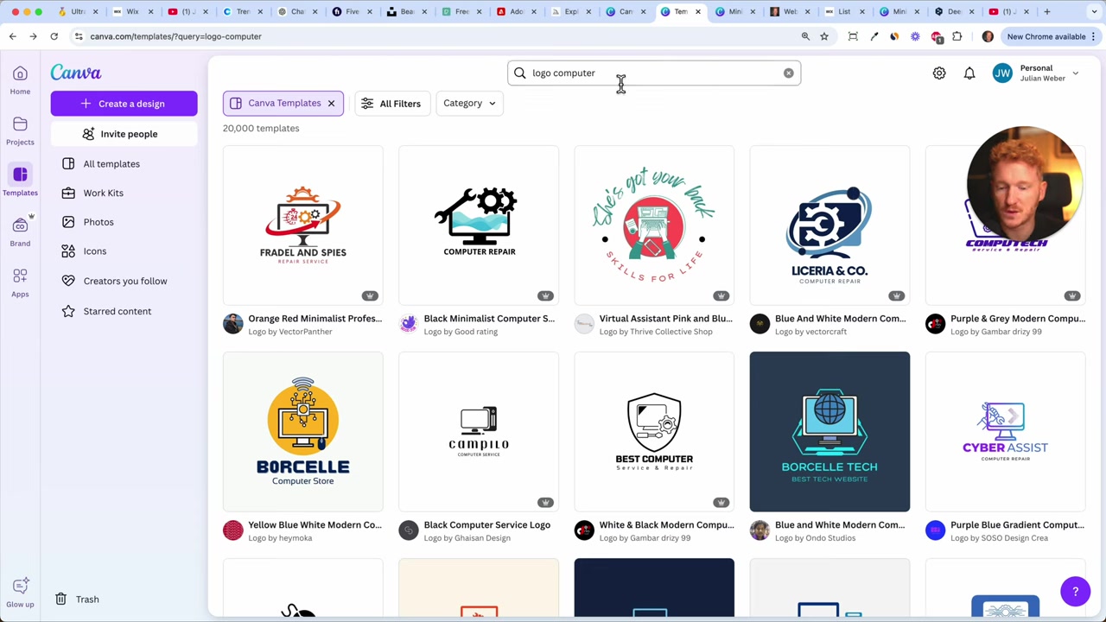The height and width of the screenshot is (622, 1106).
Task: Click the Pro crown badge on Fradel and Spies logo
Action: [x=370, y=295]
